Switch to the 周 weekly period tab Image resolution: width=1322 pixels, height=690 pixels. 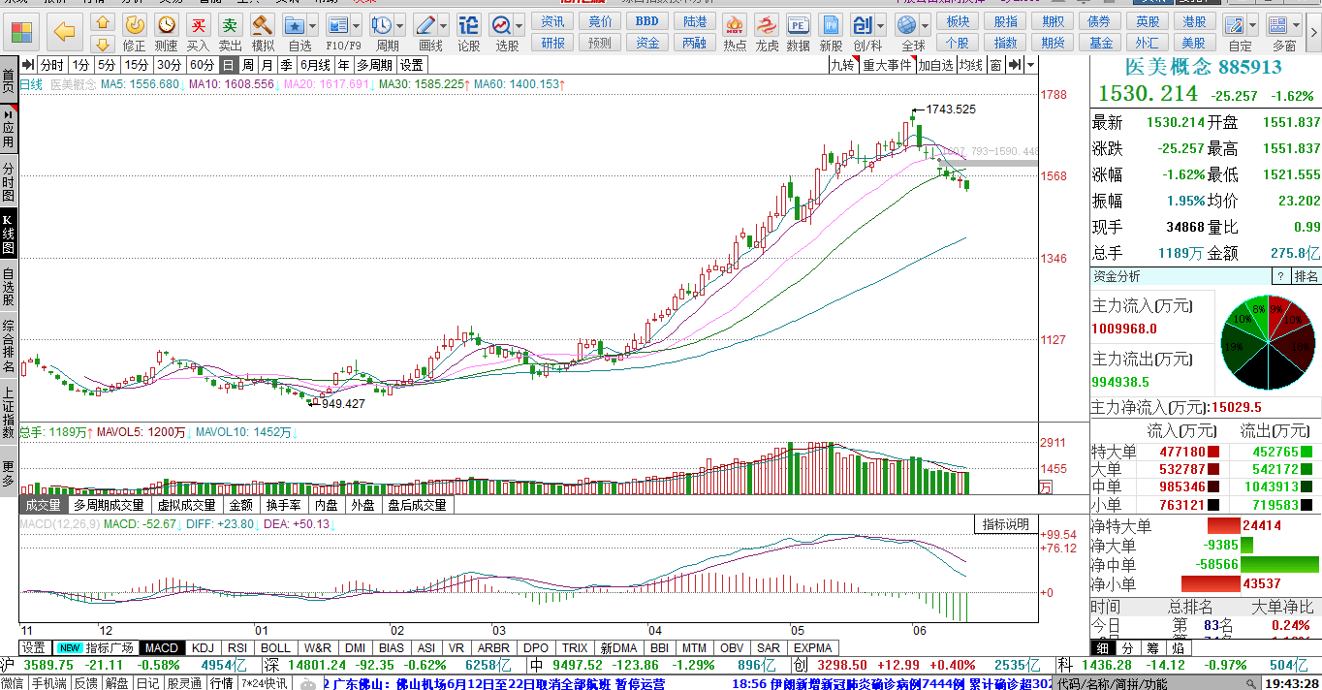(x=248, y=65)
